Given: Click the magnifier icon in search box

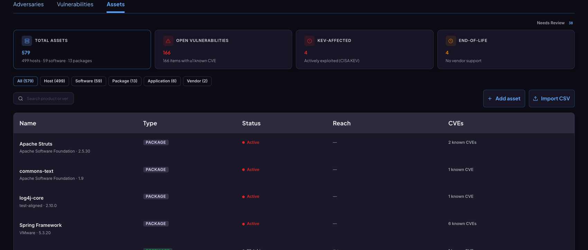Looking at the screenshot, I should coord(21,99).
